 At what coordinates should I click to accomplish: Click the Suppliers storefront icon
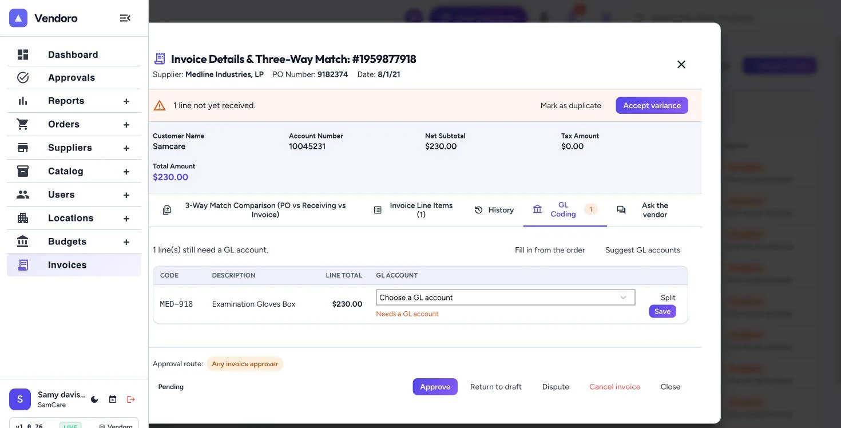pos(23,148)
